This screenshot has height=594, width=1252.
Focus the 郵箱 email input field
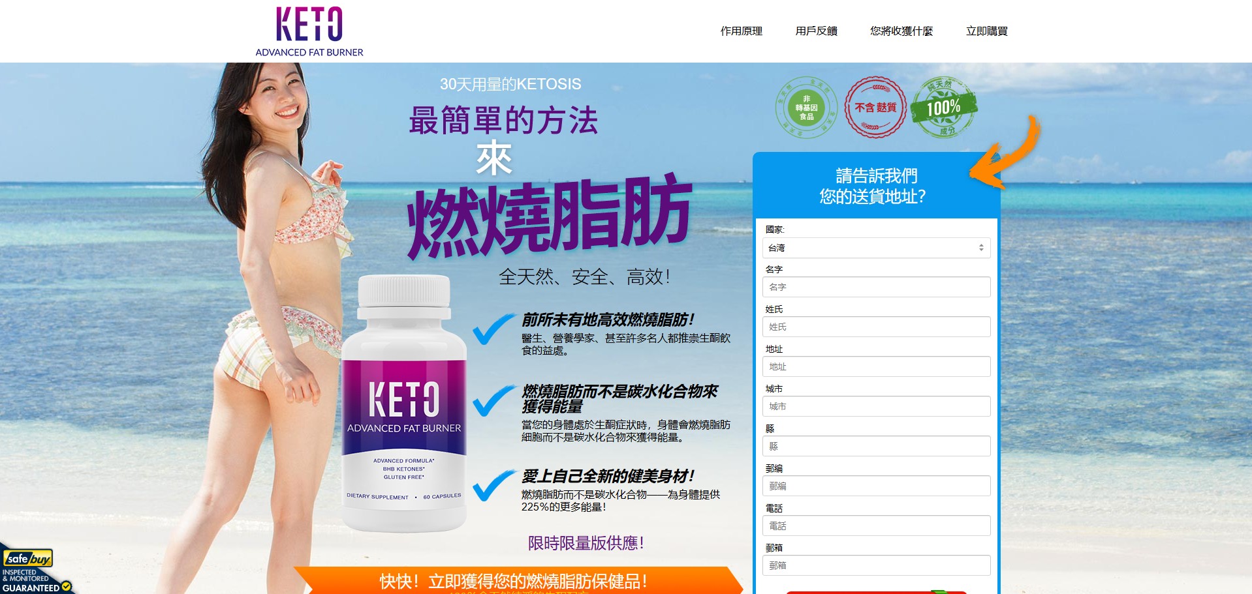(x=876, y=565)
